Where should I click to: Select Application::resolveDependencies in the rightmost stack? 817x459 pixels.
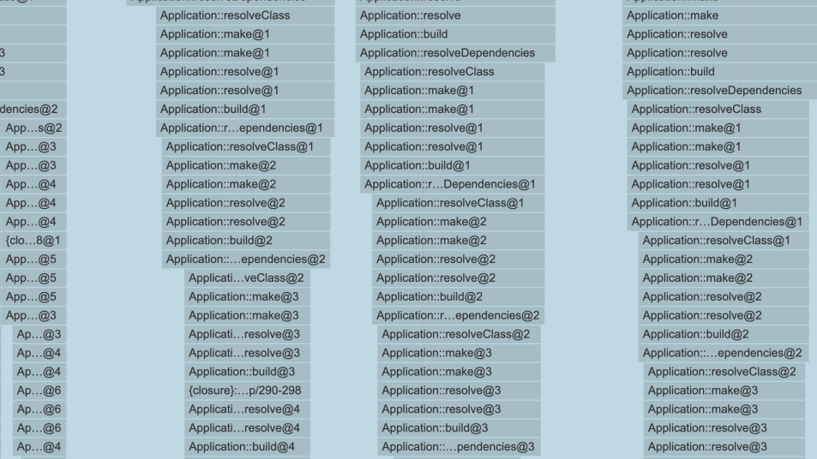pos(716,91)
